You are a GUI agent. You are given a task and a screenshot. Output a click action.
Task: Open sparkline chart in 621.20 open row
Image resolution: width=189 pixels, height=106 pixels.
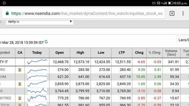point(37,77)
